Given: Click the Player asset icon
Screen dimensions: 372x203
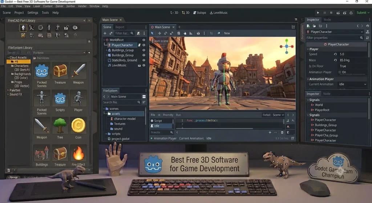Looking at the screenshot, I should [78, 99].
